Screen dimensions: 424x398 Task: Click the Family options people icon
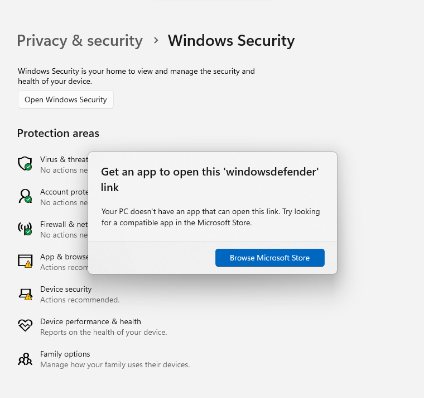(25, 359)
